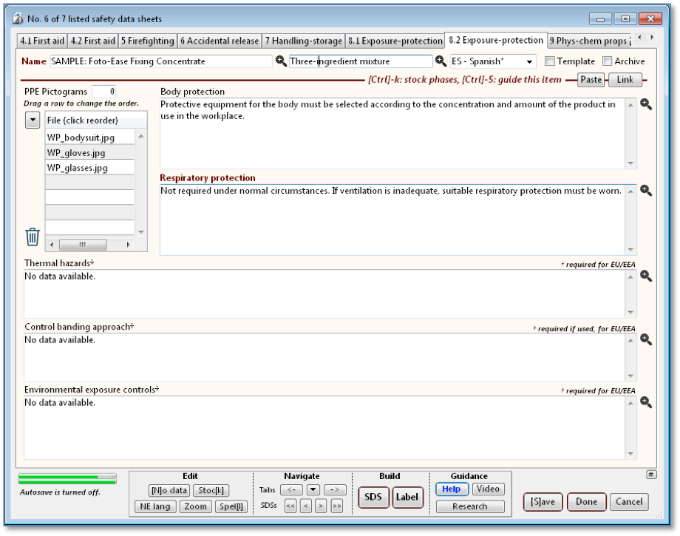Click the SAMPLE: Foto-Ease Fixing Concentrate name field

pos(161,61)
